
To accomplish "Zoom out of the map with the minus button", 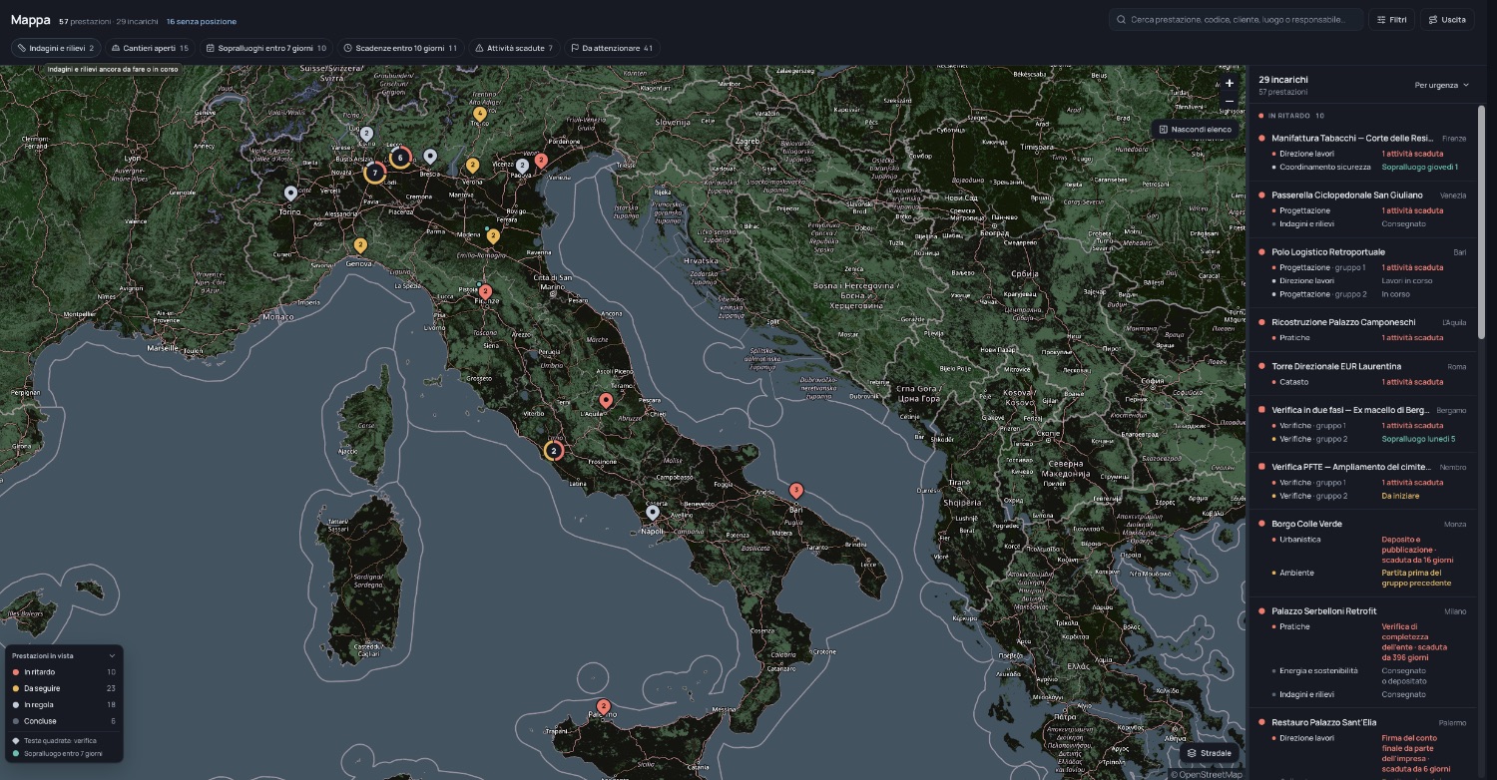I will pyautogui.click(x=1230, y=101).
